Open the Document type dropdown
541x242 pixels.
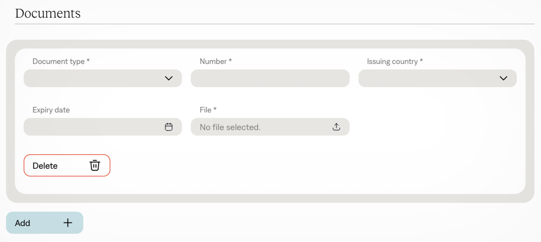point(94,78)
